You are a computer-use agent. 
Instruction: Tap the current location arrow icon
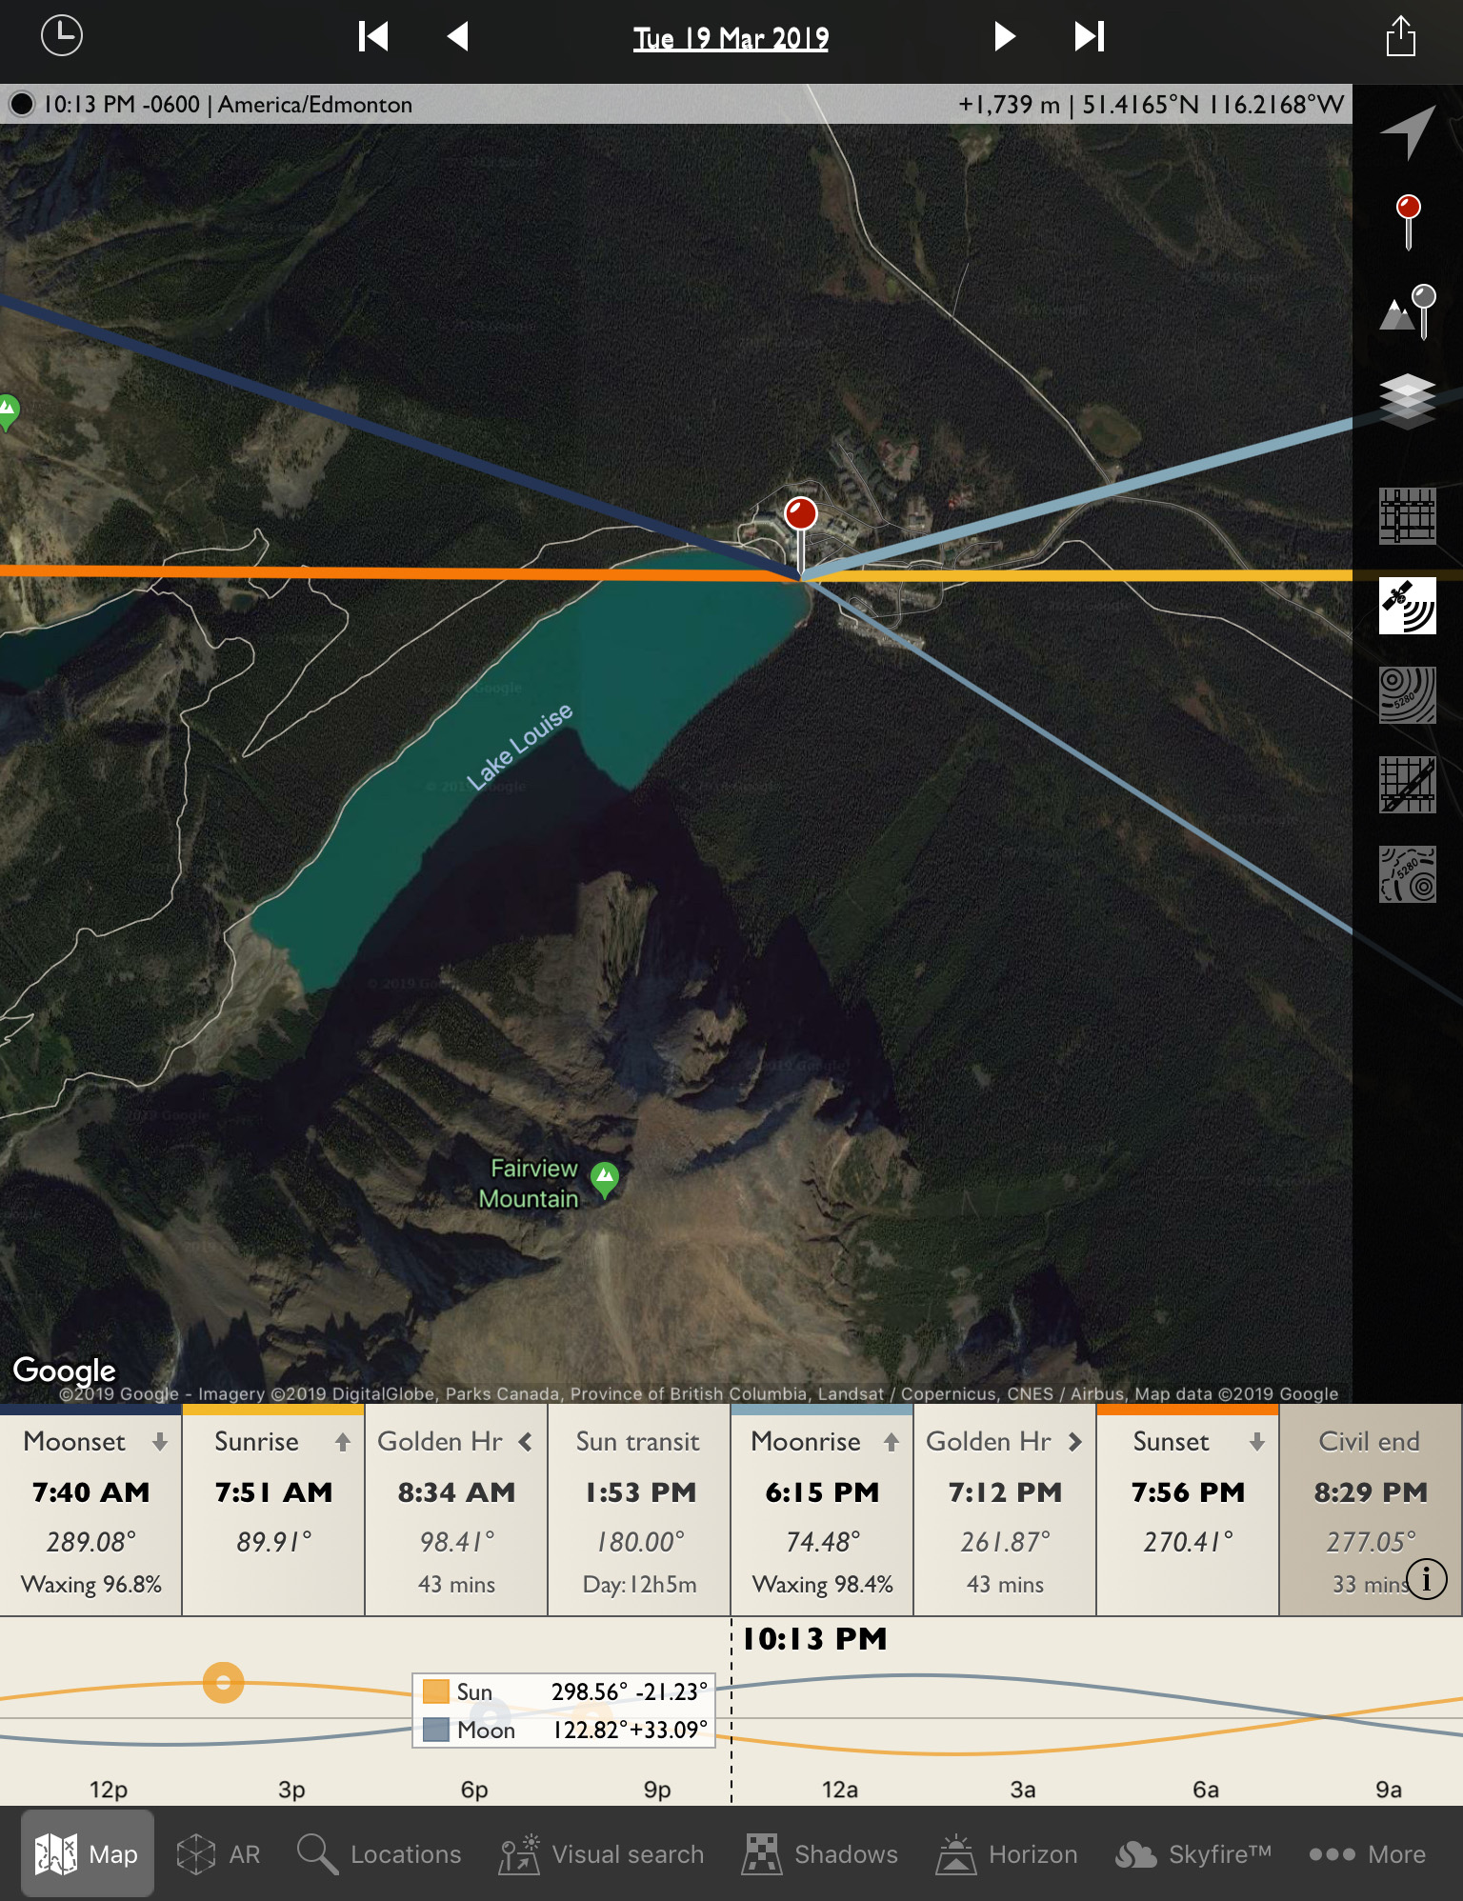click(1407, 131)
